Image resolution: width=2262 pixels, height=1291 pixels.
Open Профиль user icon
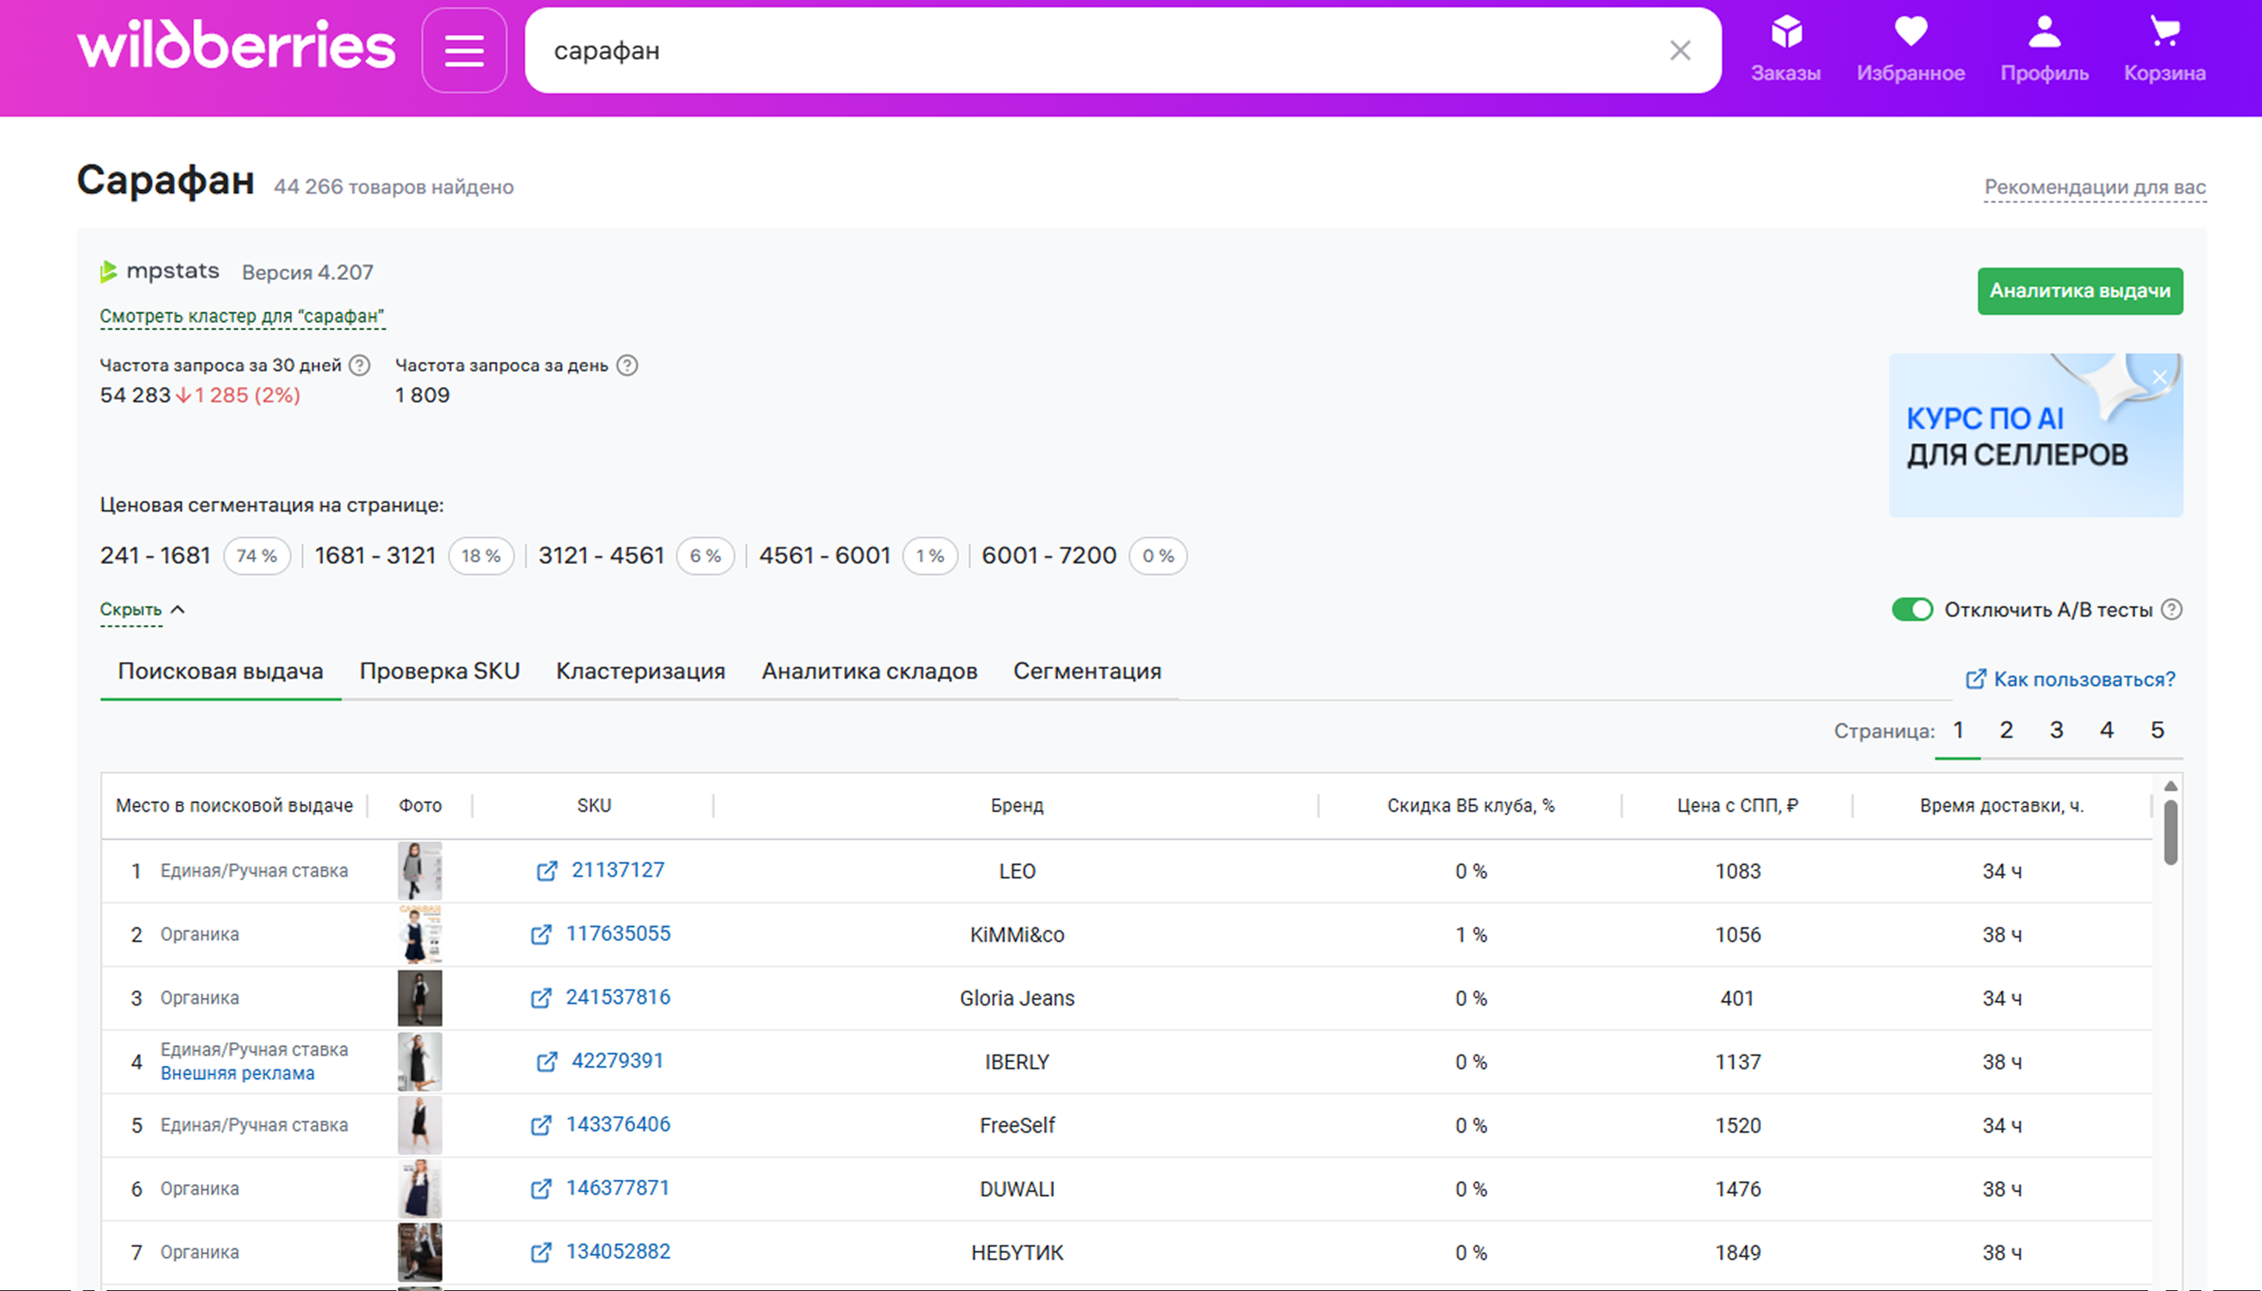point(2044,49)
